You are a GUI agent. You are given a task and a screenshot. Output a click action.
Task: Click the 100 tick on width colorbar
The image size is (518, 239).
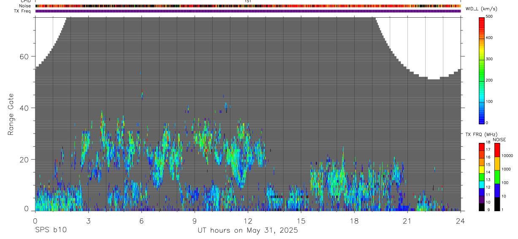(x=490, y=102)
